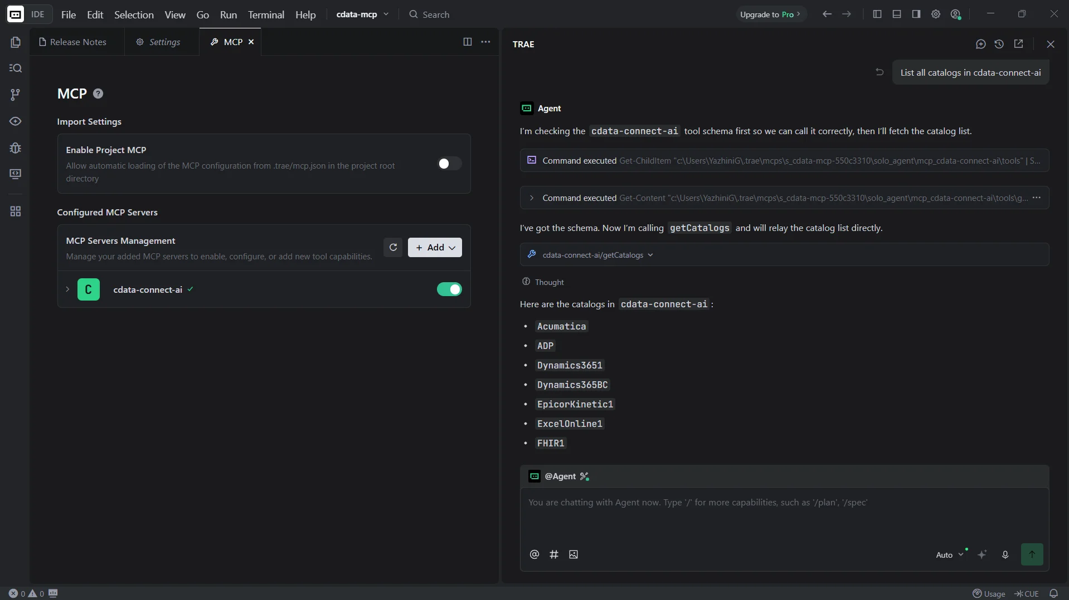The height and width of the screenshot is (600, 1069).
Task: Disable the cdata-connect-ai server toggle
Action: (x=449, y=289)
